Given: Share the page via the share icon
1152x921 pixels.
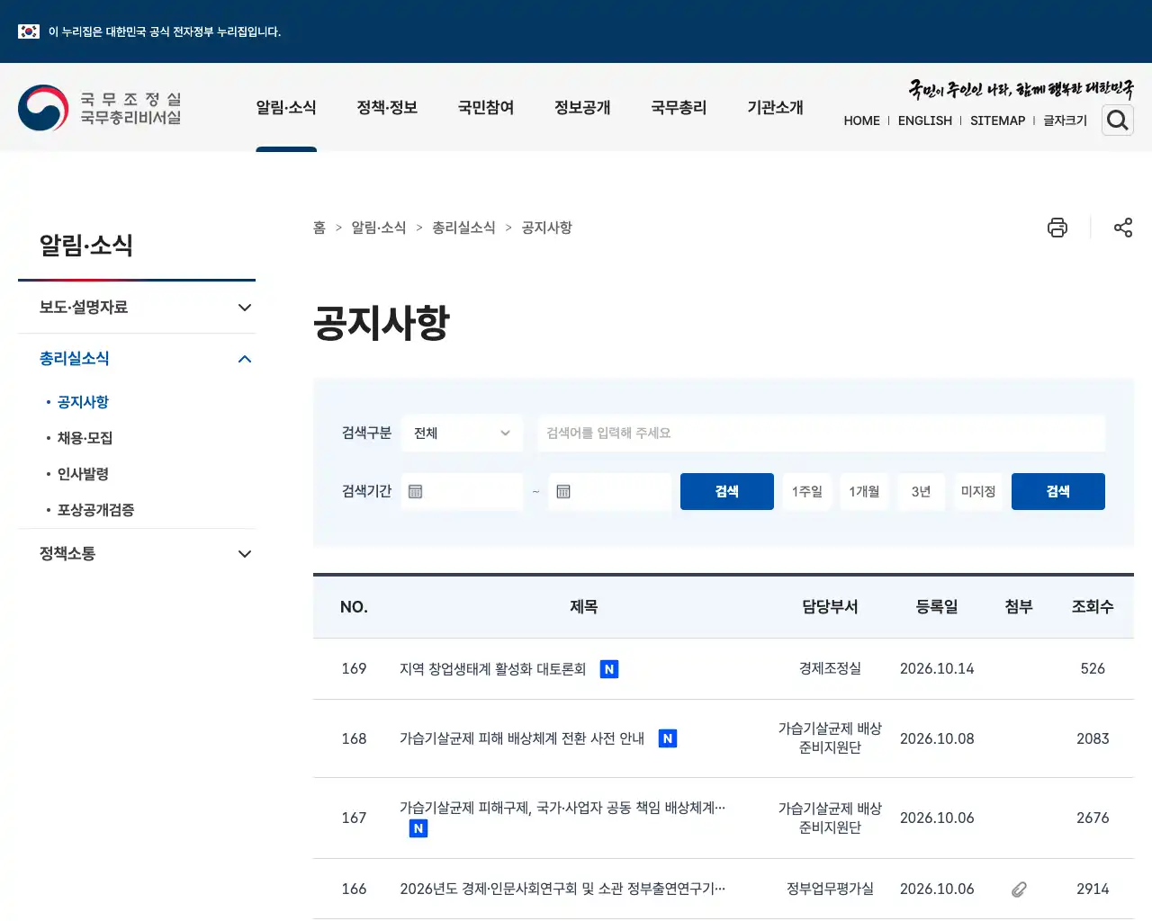Looking at the screenshot, I should click(1123, 228).
